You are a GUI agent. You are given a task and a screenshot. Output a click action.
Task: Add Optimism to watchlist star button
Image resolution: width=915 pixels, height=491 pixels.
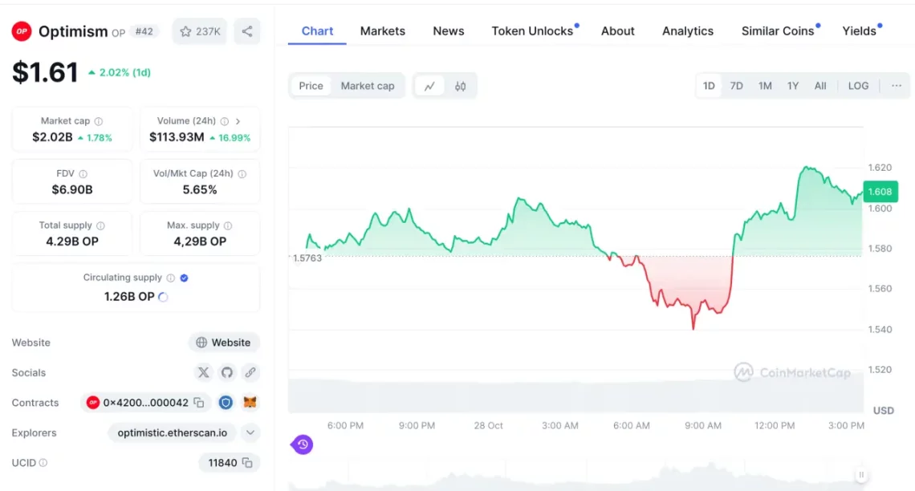[x=200, y=31]
